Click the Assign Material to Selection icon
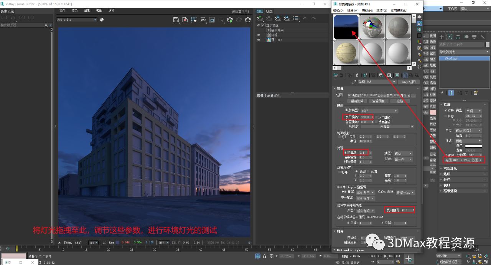Screen dimensions: 491x265 pyautogui.click(x=348, y=75)
